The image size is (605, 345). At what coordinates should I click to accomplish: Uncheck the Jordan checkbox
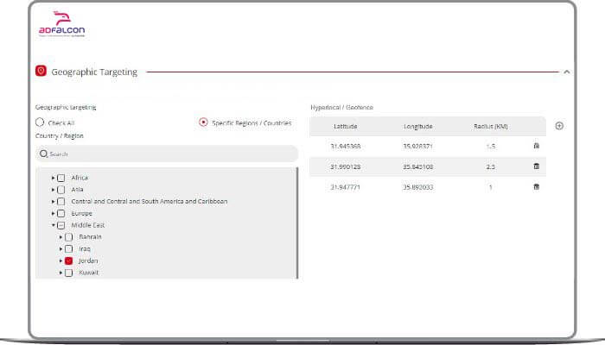[68, 260]
